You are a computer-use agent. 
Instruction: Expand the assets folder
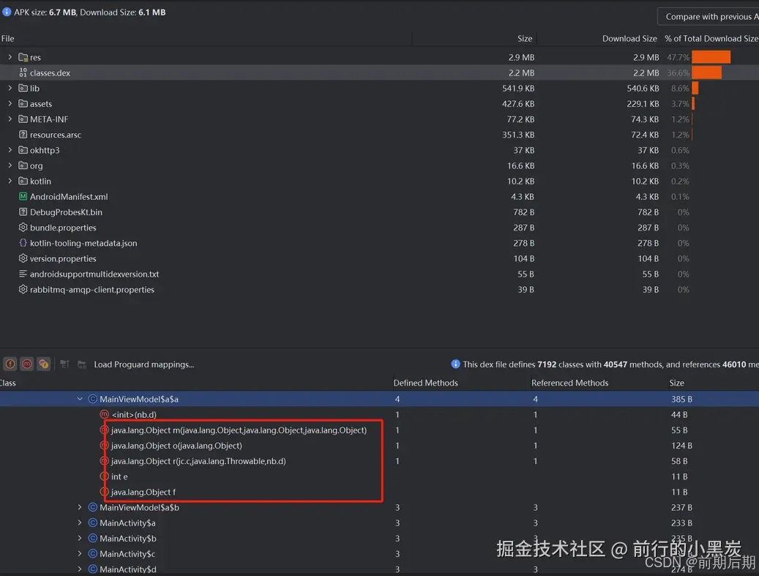pos(10,104)
